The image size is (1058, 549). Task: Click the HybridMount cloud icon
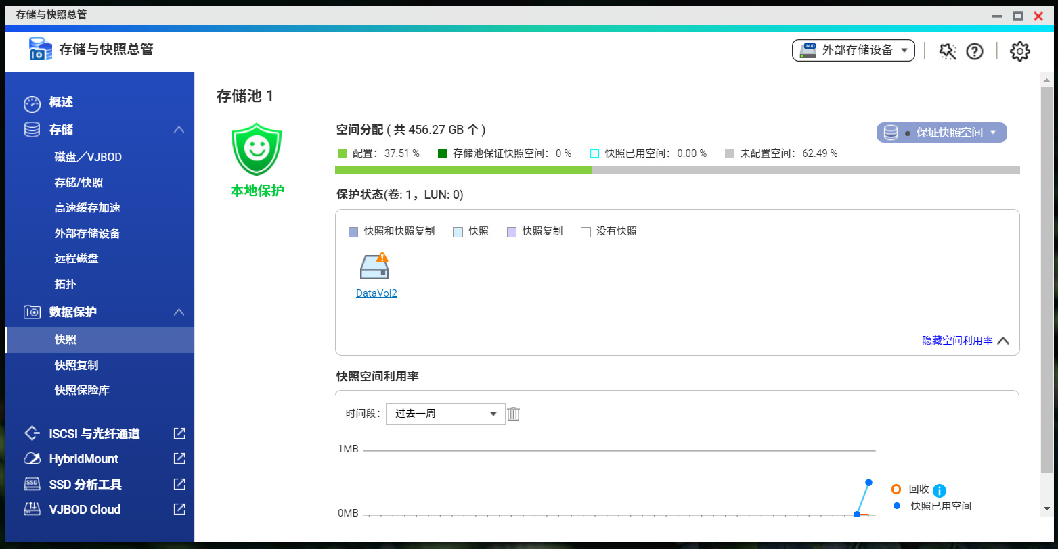tap(32, 459)
